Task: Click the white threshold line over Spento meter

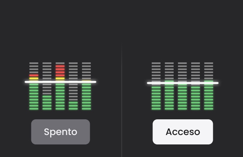Action: click(60, 82)
